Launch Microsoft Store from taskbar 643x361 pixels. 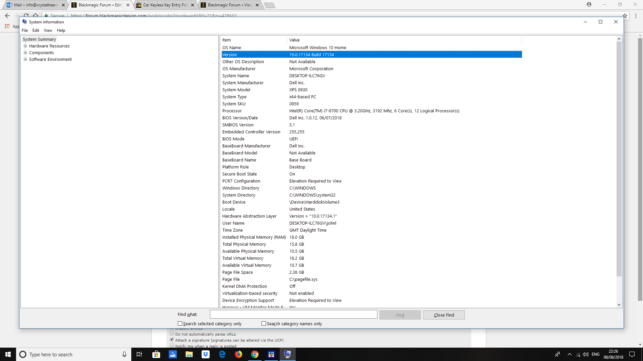(x=156, y=354)
